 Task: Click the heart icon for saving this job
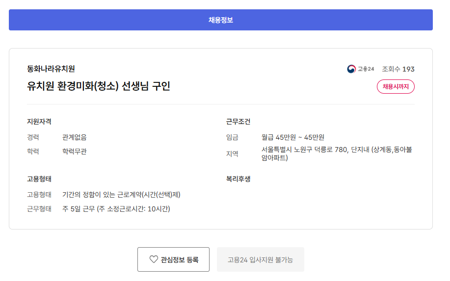(x=154, y=259)
